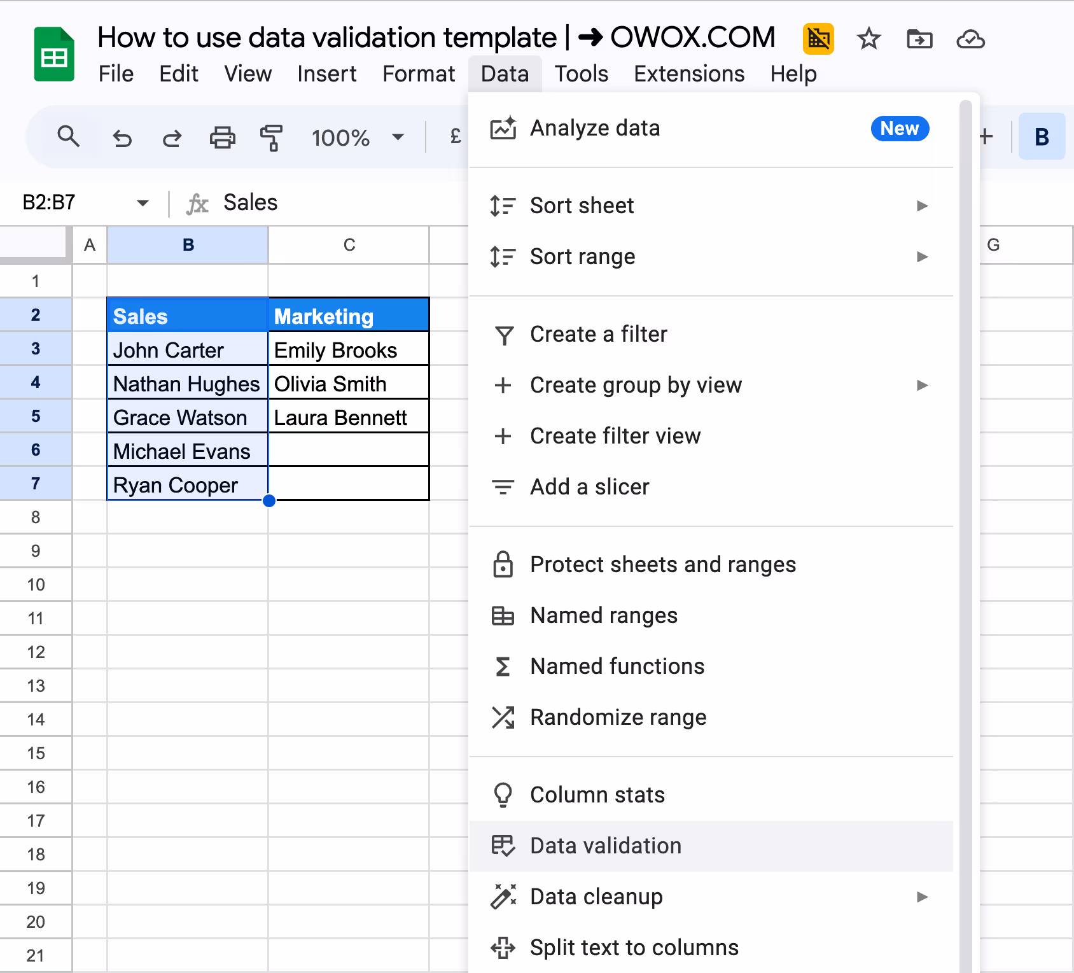Click the Search in menus icon
The image size is (1074, 973).
pyautogui.click(x=69, y=137)
